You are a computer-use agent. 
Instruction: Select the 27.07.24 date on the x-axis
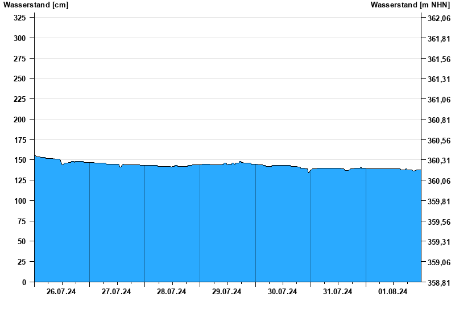coord(117,292)
